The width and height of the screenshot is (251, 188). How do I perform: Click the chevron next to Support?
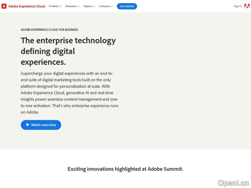[94, 6]
